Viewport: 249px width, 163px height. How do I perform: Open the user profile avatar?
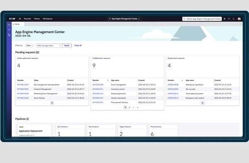[239, 19]
